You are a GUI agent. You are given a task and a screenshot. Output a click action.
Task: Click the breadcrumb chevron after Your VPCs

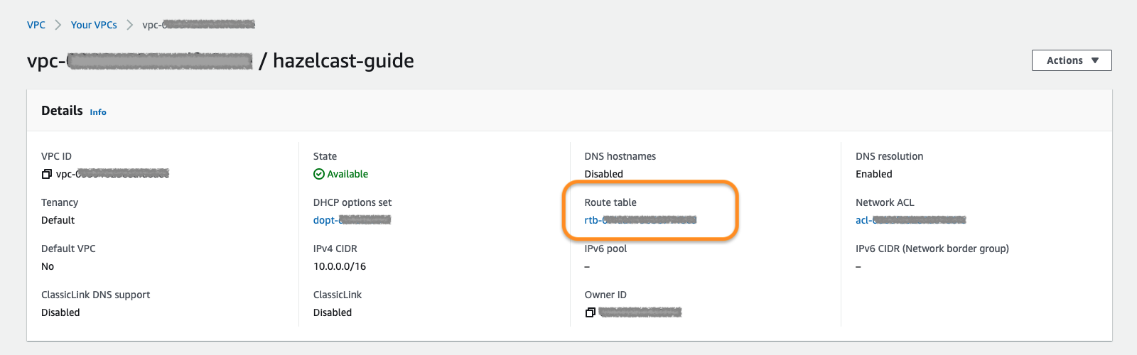click(130, 25)
